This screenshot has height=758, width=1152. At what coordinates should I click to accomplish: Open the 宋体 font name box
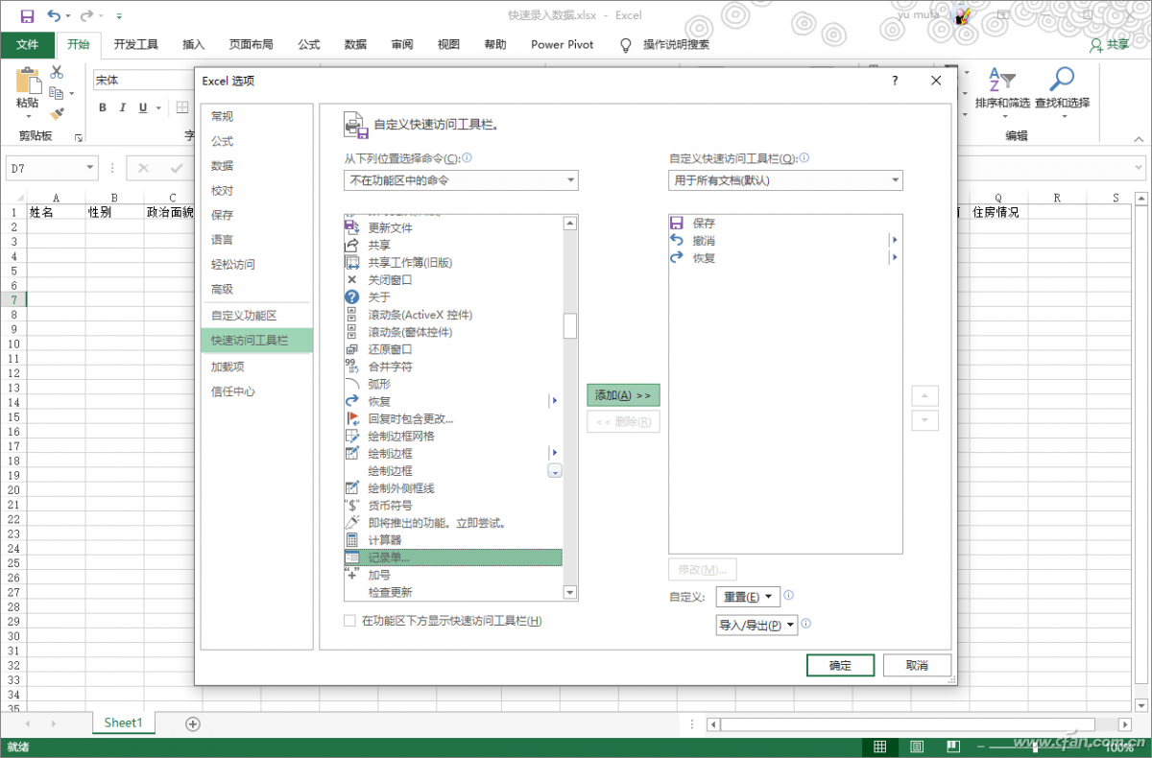tap(144, 81)
